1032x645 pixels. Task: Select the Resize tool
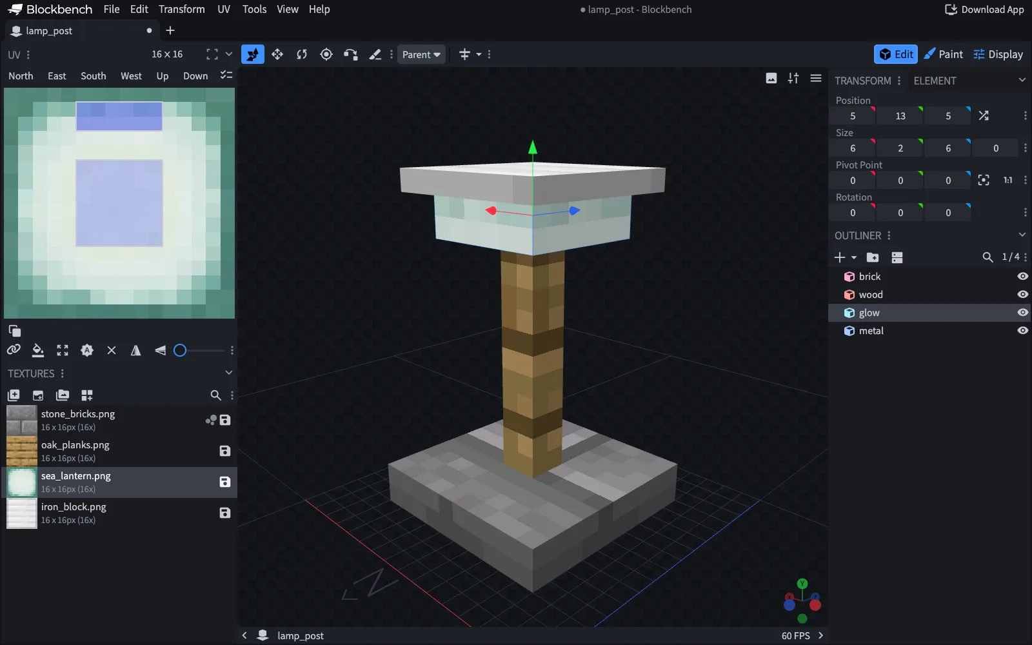point(277,54)
